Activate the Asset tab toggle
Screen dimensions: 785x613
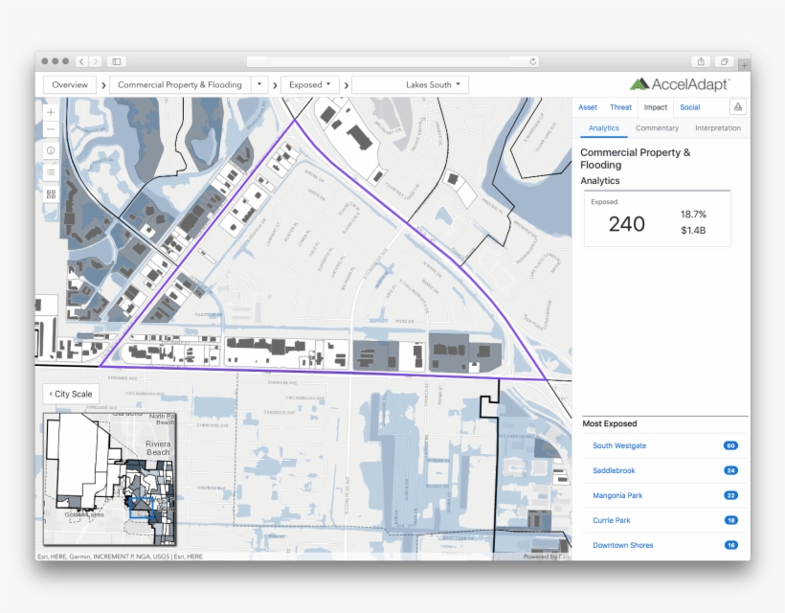tap(587, 107)
